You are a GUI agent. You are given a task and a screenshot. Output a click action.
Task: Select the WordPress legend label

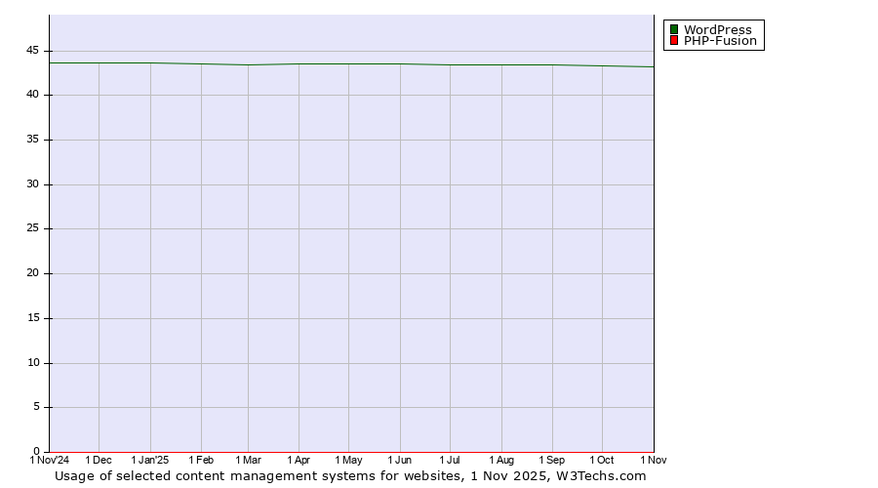(717, 30)
